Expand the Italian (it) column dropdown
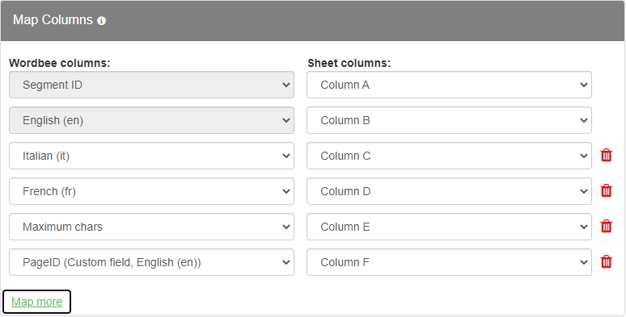Screen dimensions: 626x317 click(x=152, y=156)
